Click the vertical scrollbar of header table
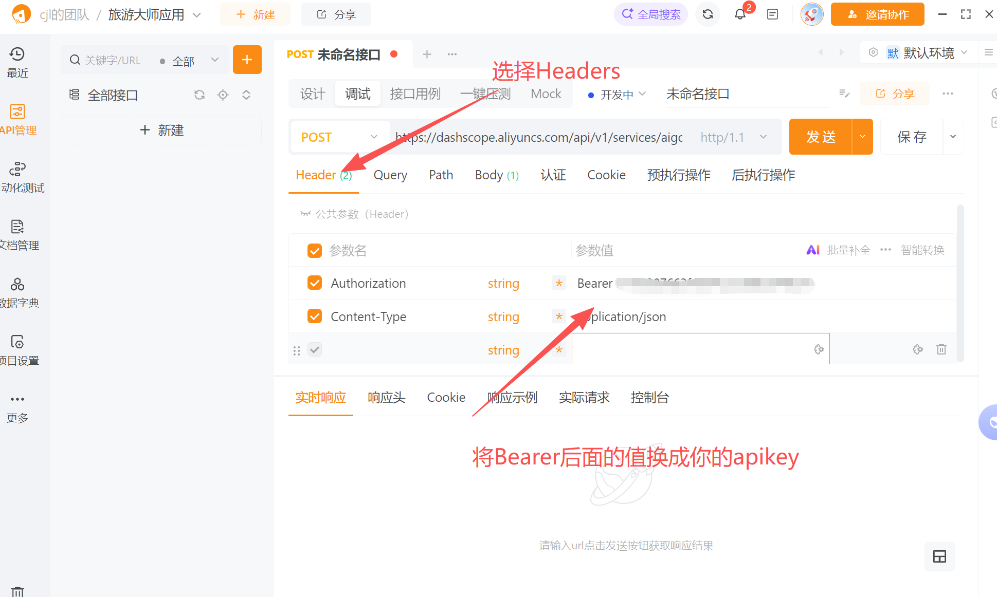997x597 pixels. tap(960, 283)
